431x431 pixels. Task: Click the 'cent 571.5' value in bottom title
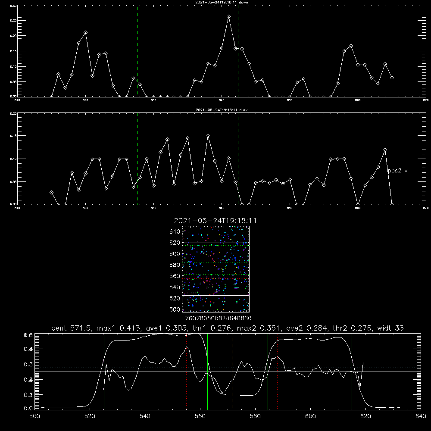click(72, 328)
